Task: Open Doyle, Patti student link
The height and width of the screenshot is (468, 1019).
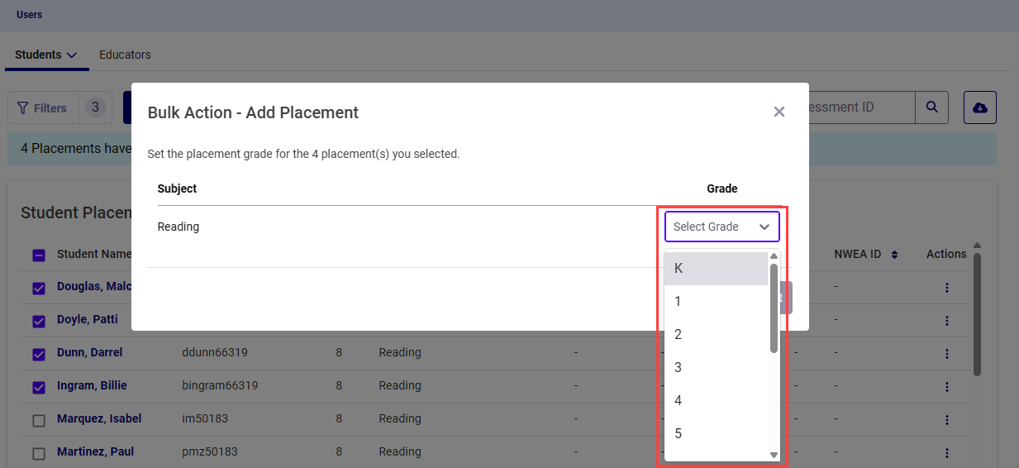Action: click(x=88, y=319)
